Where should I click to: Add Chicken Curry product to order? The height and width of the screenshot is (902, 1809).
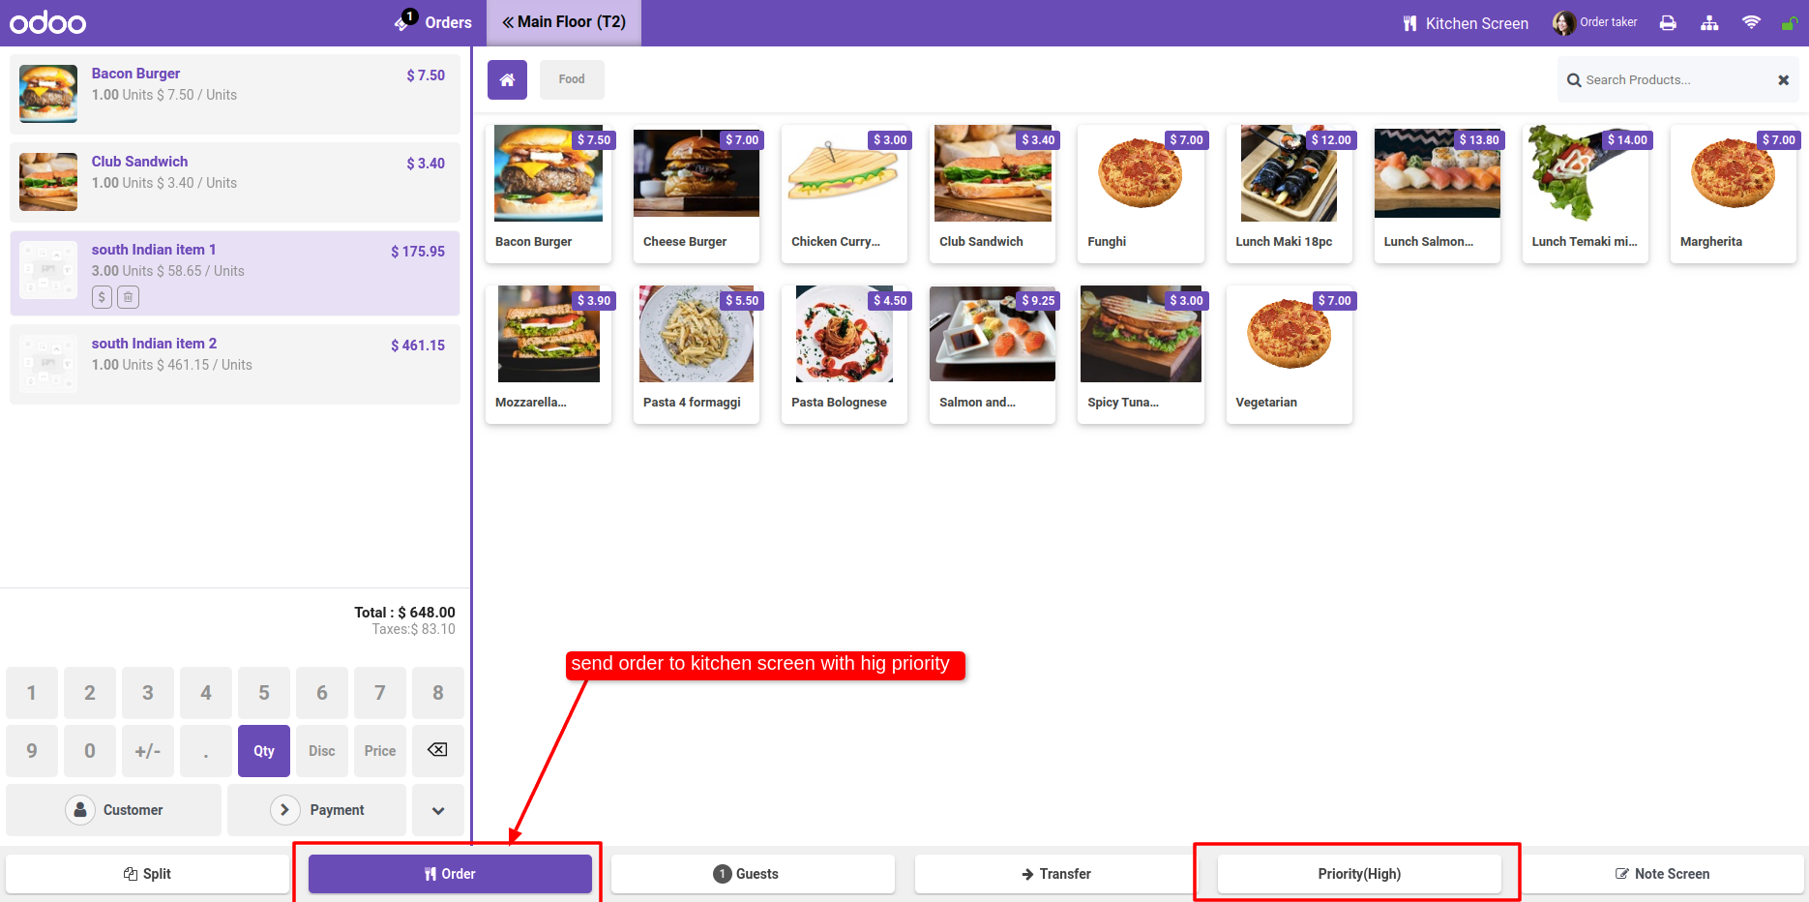845,194
